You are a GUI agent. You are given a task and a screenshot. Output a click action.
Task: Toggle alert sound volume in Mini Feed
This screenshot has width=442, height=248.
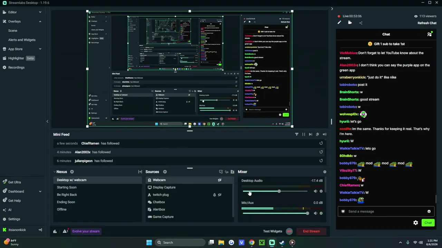(325, 134)
